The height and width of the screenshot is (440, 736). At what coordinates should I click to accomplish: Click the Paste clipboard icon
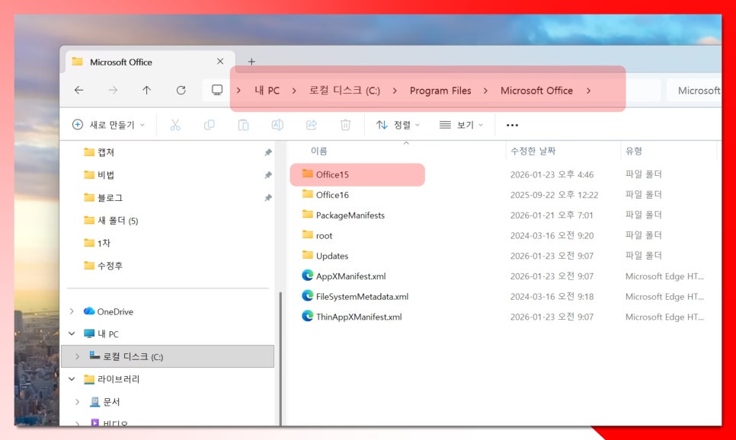[x=243, y=125]
